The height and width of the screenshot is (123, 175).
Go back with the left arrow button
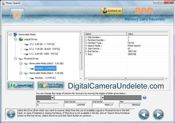(144, 115)
